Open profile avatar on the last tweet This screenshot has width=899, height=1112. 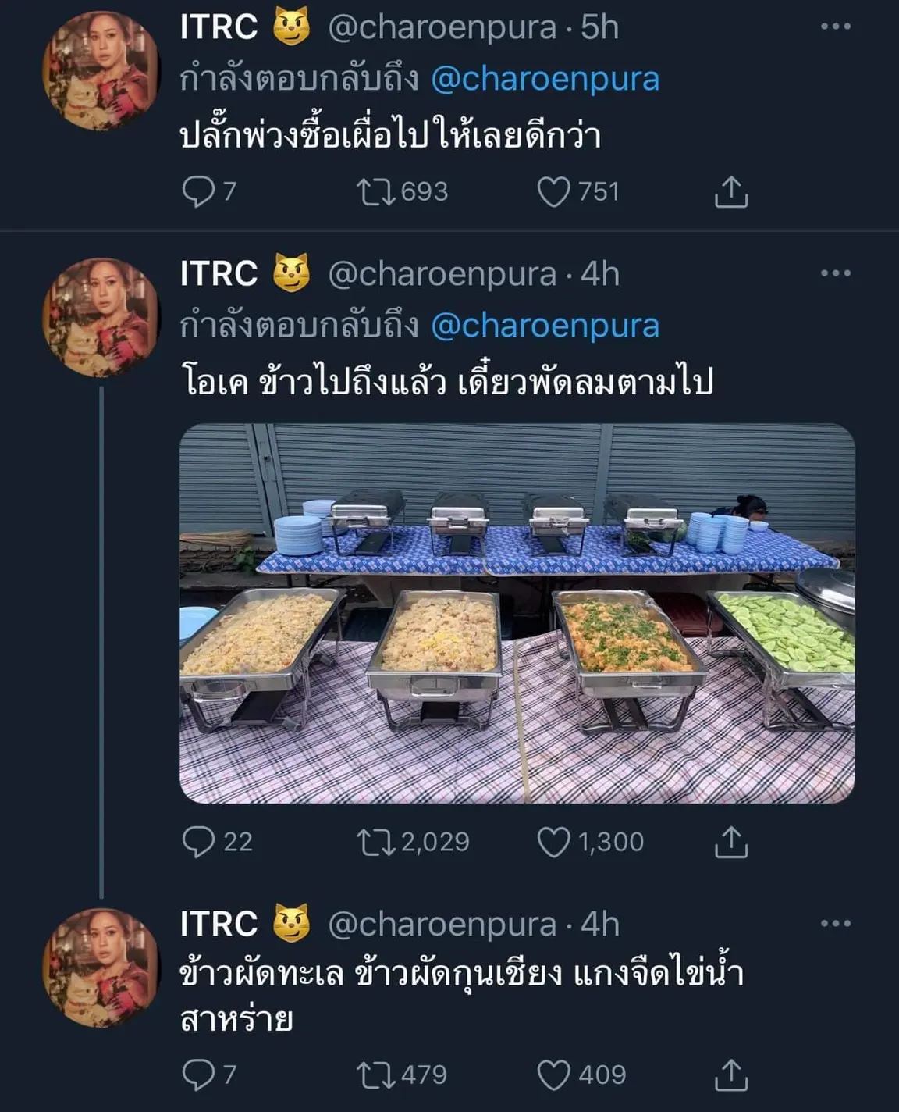101,967
